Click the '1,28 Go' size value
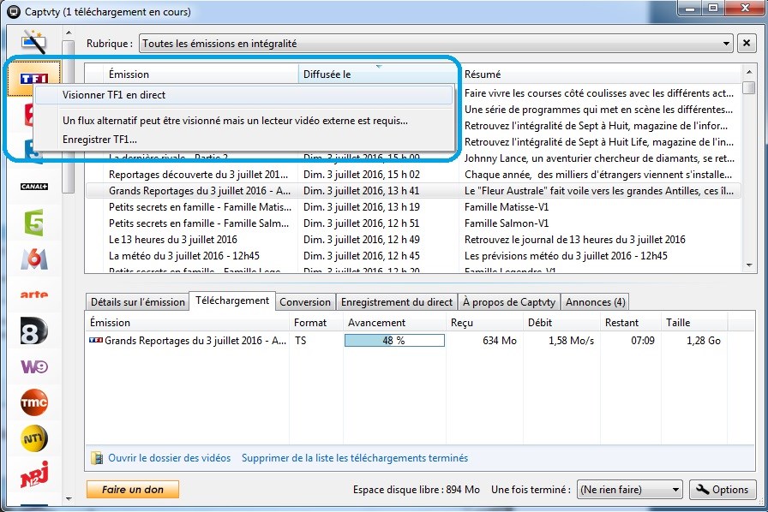 (x=704, y=340)
